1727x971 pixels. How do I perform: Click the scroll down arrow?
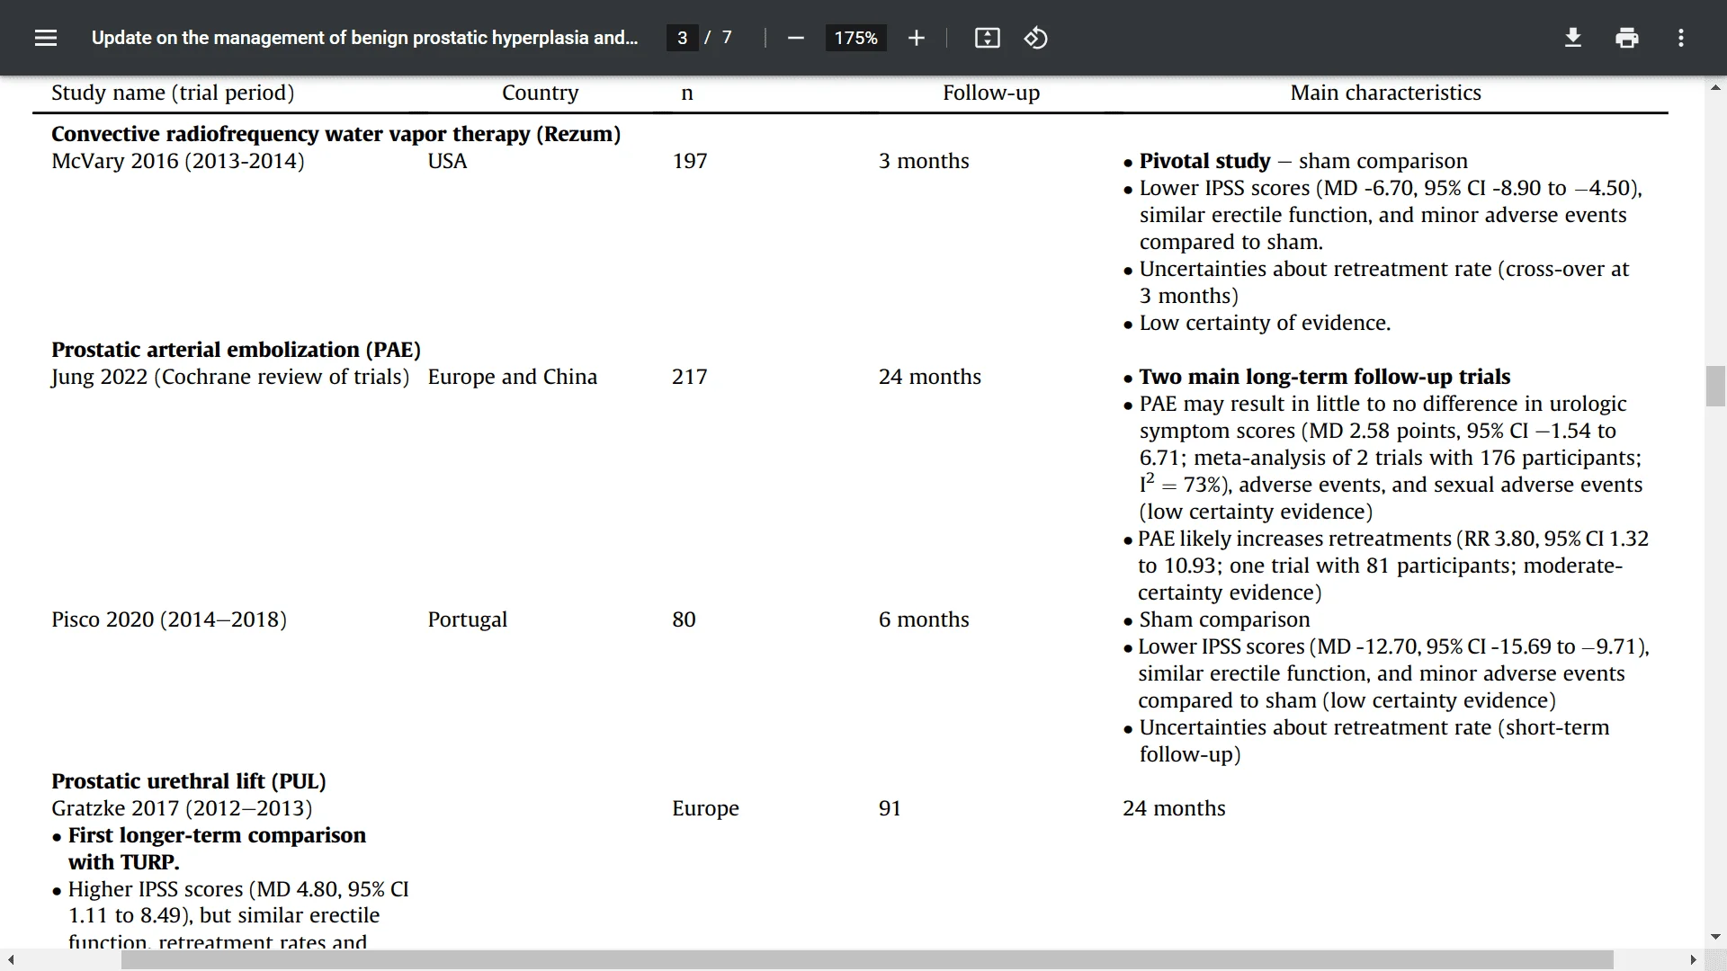tap(1715, 937)
